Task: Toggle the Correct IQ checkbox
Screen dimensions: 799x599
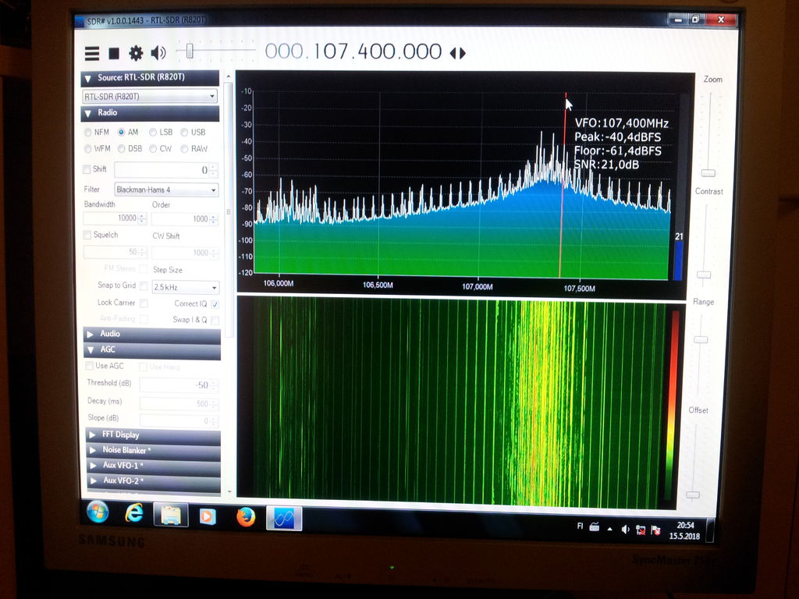Action: 215,303
